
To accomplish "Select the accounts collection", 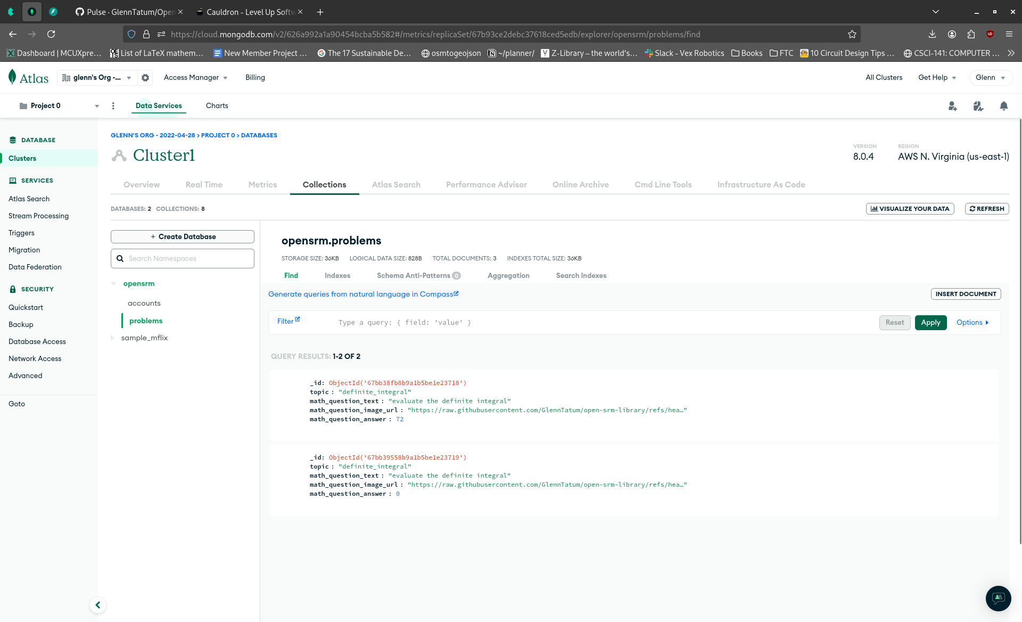I will click(144, 304).
